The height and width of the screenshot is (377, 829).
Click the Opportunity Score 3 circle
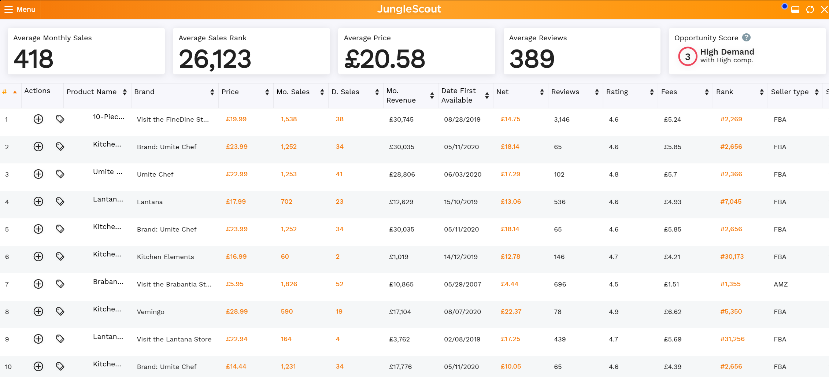tap(687, 56)
